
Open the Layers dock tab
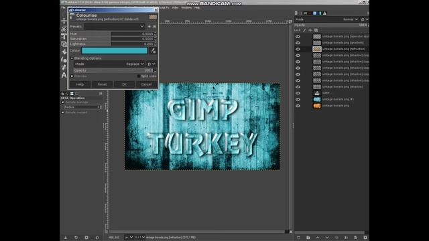(x=296, y=13)
